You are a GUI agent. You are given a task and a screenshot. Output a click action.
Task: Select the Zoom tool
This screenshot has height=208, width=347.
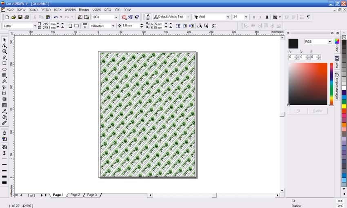(4, 52)
